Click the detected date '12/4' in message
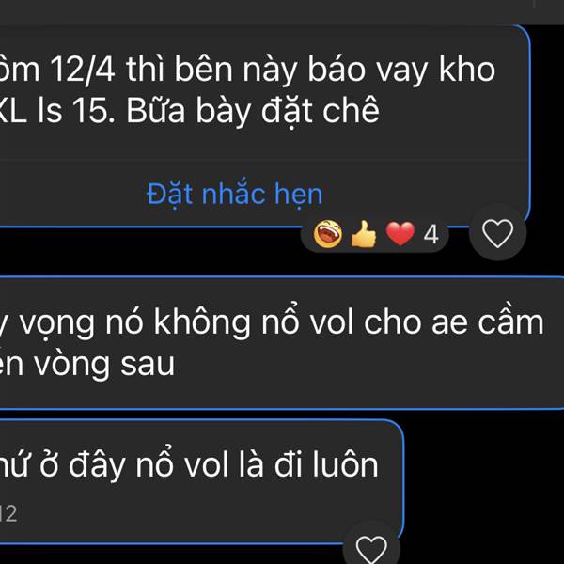Image resolution: width=564 pixels, height=564 pixels. (83, 70)
